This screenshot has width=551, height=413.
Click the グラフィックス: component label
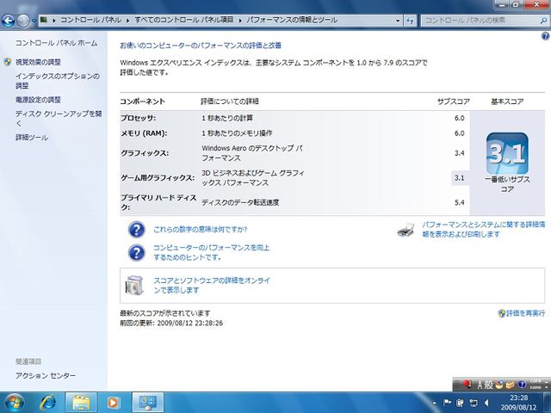click(x=145, y=153)
